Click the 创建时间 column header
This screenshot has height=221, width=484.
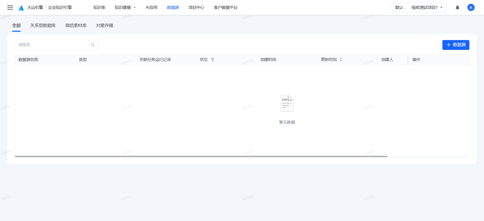coord(268,60)
